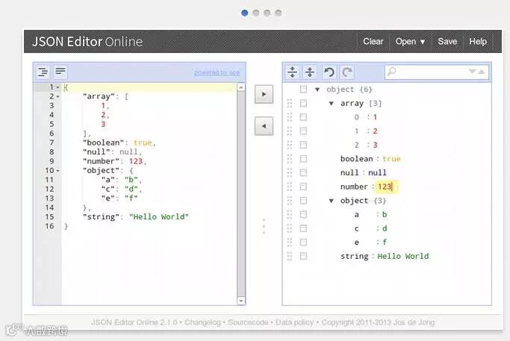Go to third carousel dot

click(x=267, y=13)
